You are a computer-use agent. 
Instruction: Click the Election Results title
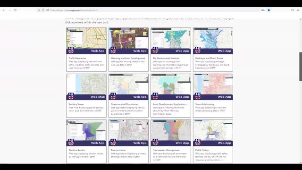76,150
